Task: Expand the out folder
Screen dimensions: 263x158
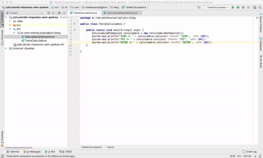Action: [x=10, y=25]
